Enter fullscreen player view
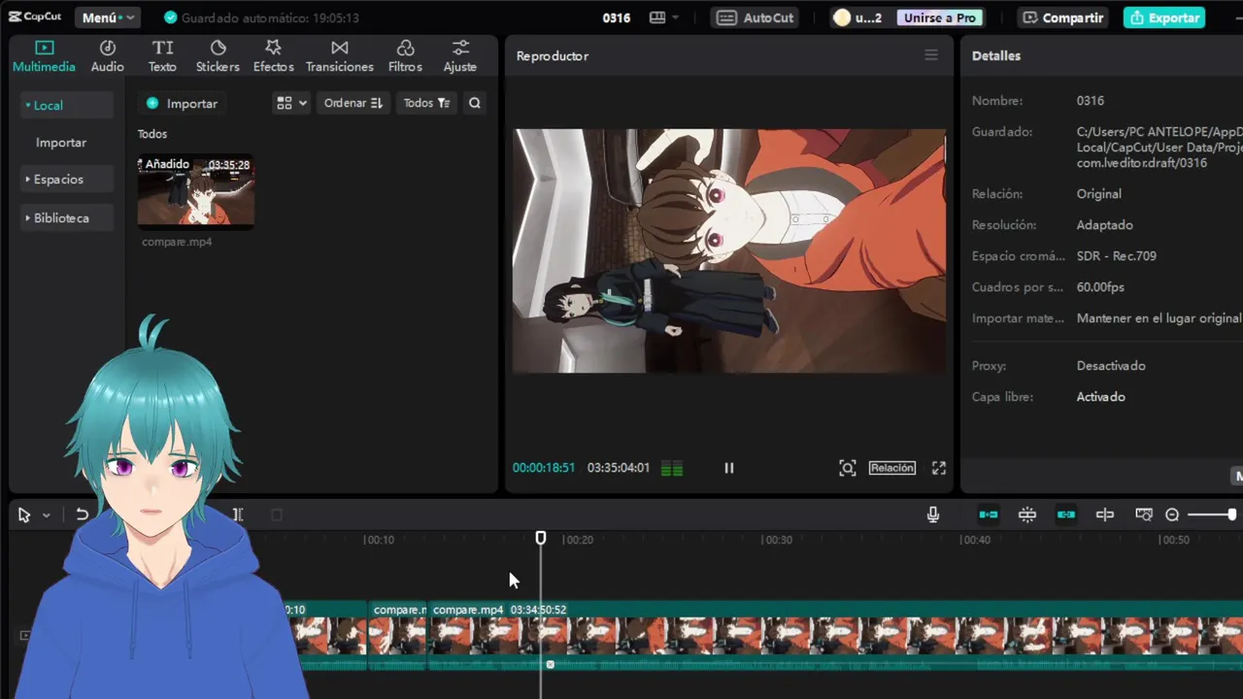This screenshot has width=1243, height=699. tap(939, 468)
